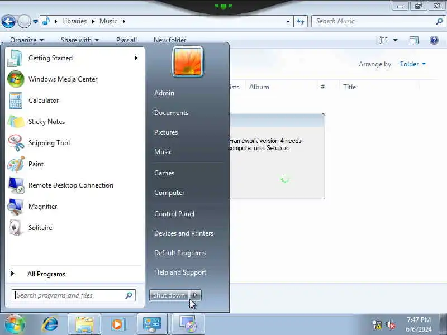Open Explorer help icon
The image size is (447, 335).
point(434,40)
